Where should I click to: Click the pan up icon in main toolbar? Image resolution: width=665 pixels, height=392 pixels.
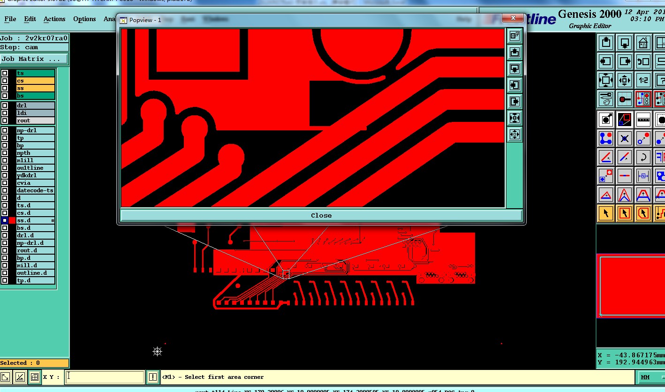pyautogui.click(x=606, y=43)
